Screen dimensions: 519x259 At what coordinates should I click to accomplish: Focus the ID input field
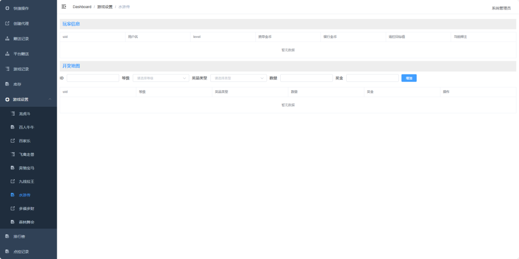click(93, 78)
